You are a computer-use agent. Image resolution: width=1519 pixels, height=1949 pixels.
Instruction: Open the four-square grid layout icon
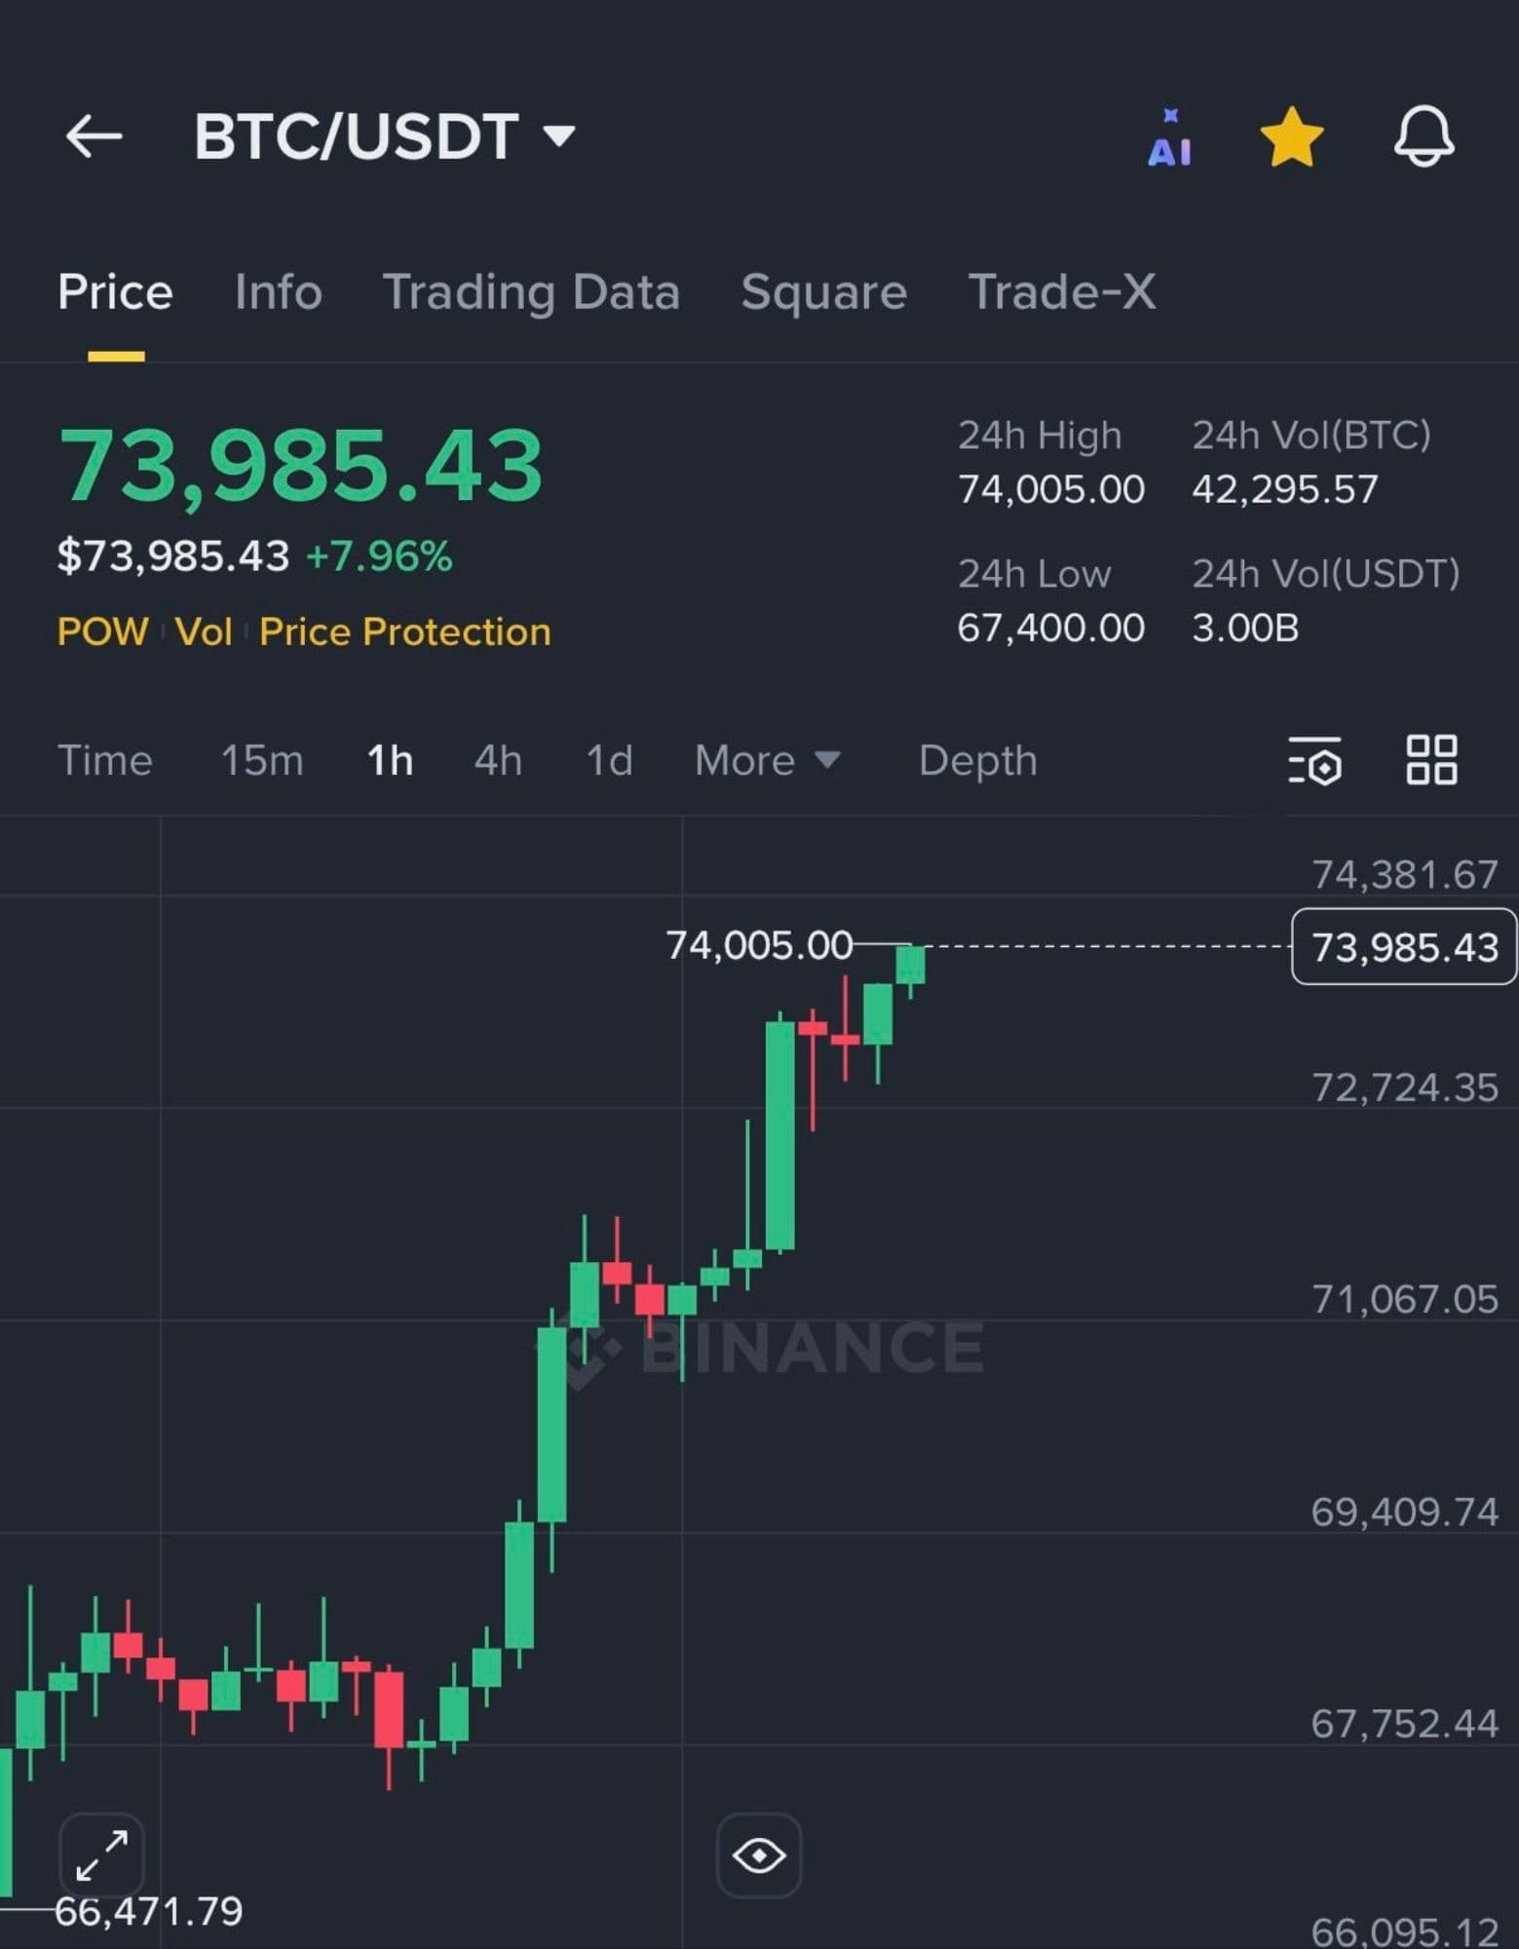pyautogui.click(x=1431, y=760)
